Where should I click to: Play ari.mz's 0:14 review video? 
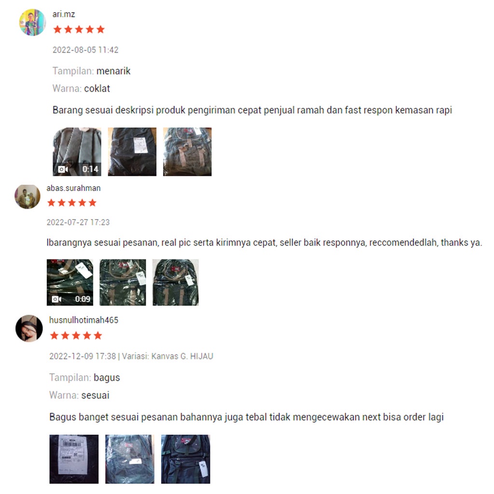tap(77, 151)
